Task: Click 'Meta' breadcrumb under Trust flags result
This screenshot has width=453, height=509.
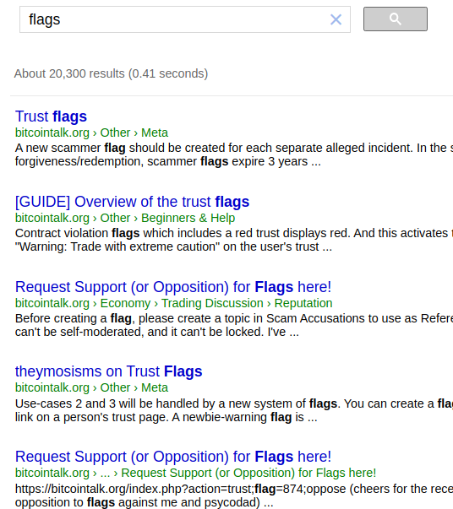Action: point(155,133)
